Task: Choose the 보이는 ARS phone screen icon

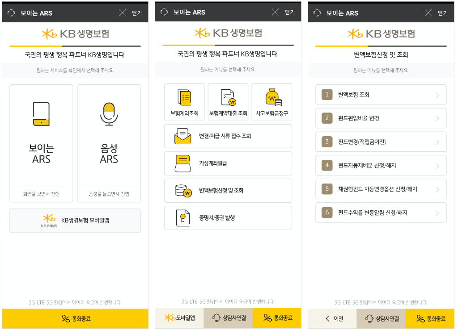Action: pos(41,114)
